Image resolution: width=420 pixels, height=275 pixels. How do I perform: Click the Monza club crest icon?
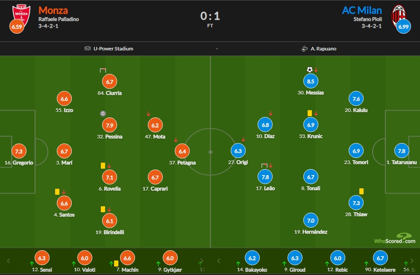pos(21,15)
